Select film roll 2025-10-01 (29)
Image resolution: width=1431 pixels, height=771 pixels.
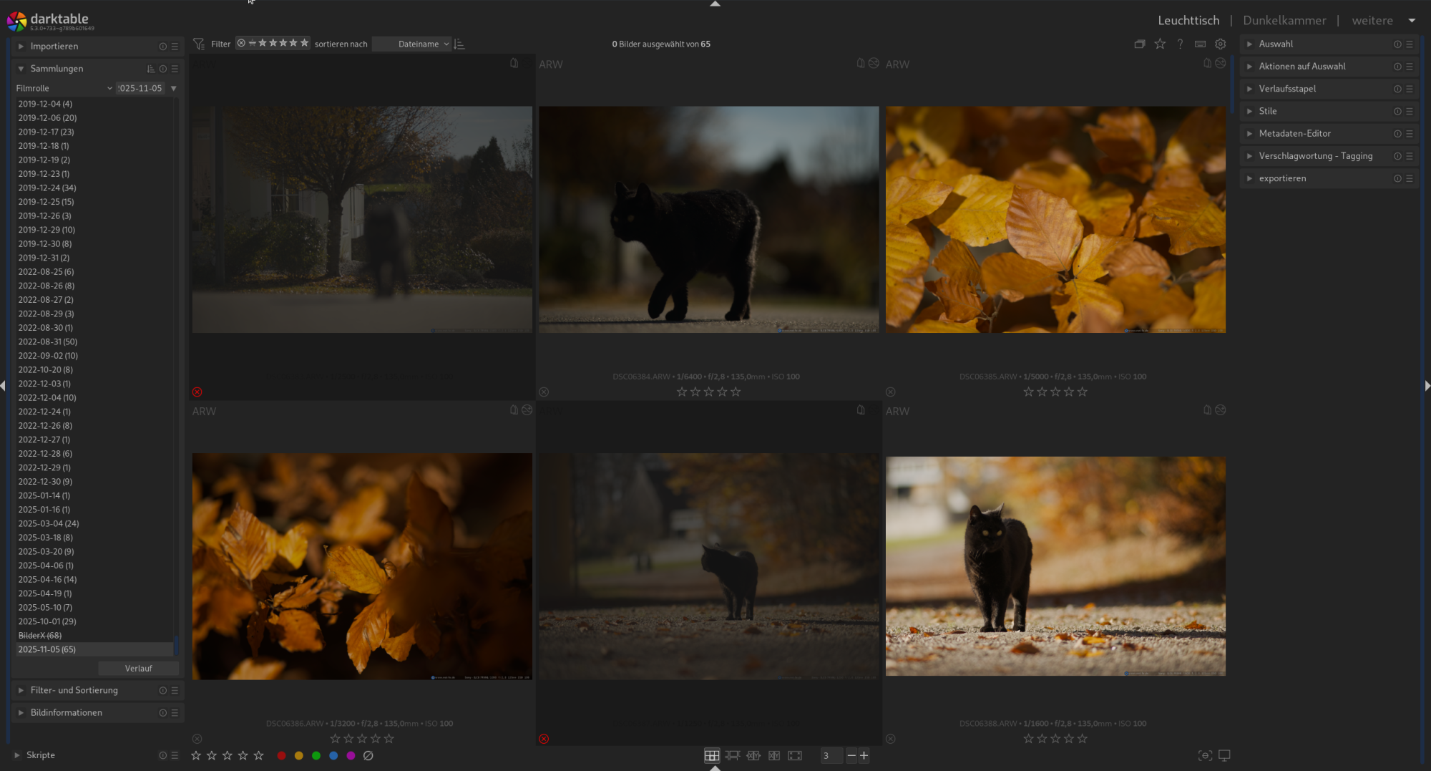click(x=47, y=622)
